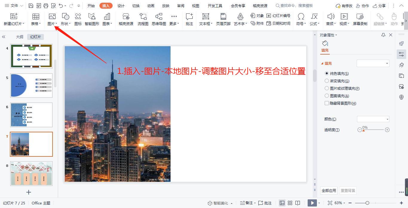Check 隐藏背景图形 checkbox
The image size is (408, 208).
(x=327, y=103)
